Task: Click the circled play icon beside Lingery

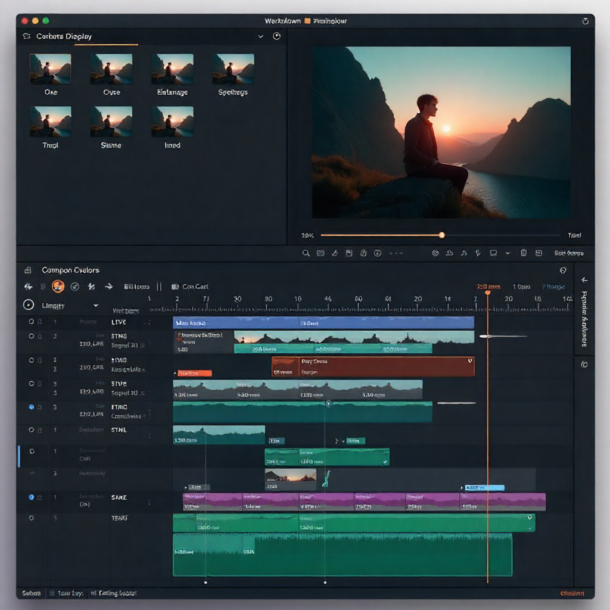Action: [x=29, y=305]
